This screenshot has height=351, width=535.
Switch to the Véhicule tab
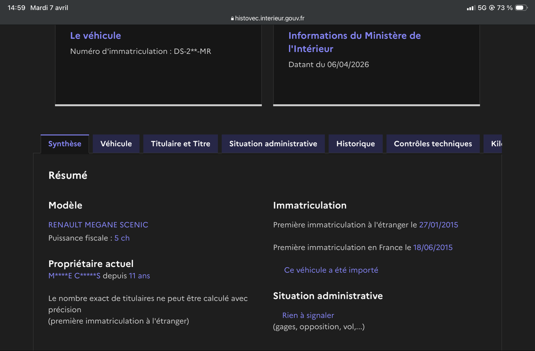click(116, 143)
